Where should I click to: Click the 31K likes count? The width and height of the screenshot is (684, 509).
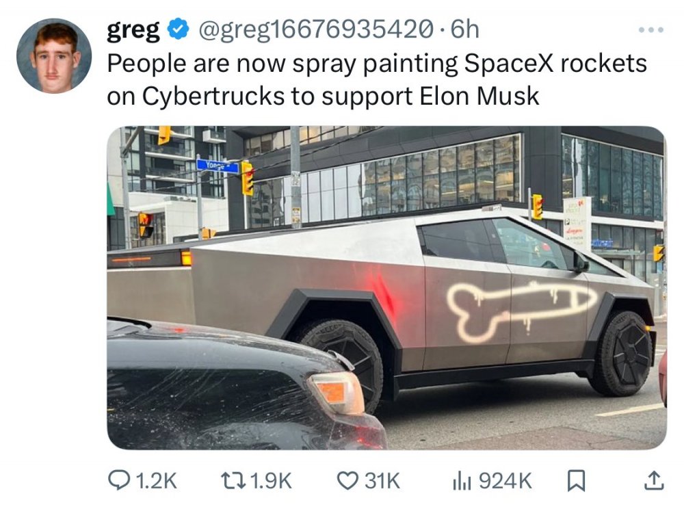point(382,481)
